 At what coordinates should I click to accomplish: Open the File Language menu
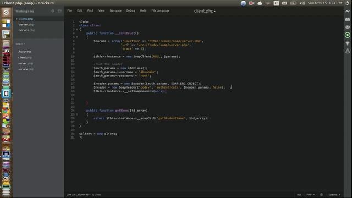click(x=160, y=10)
